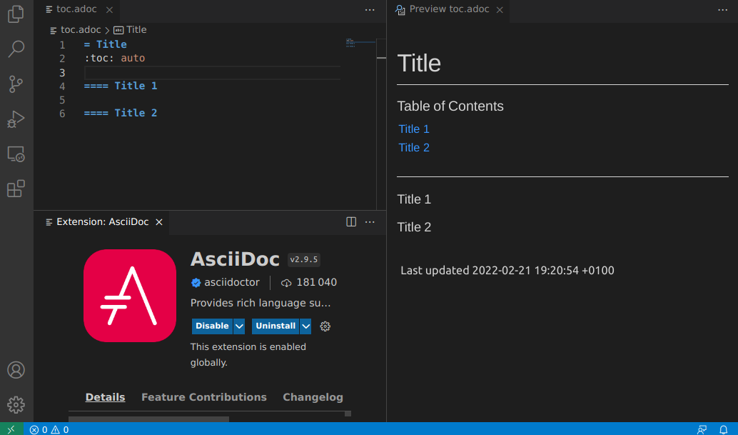Click the '= Title' line in the editor
Screen dimensions: 738x435
(105, 44)
